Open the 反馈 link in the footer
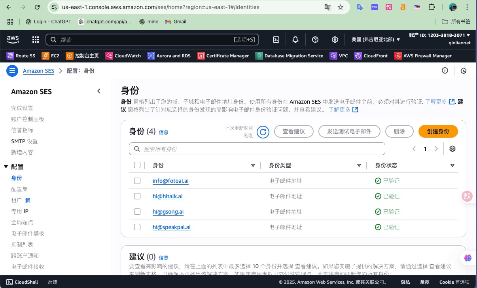Screen dimensions: 477x288 pyautogui.click(x=52, y=282)
